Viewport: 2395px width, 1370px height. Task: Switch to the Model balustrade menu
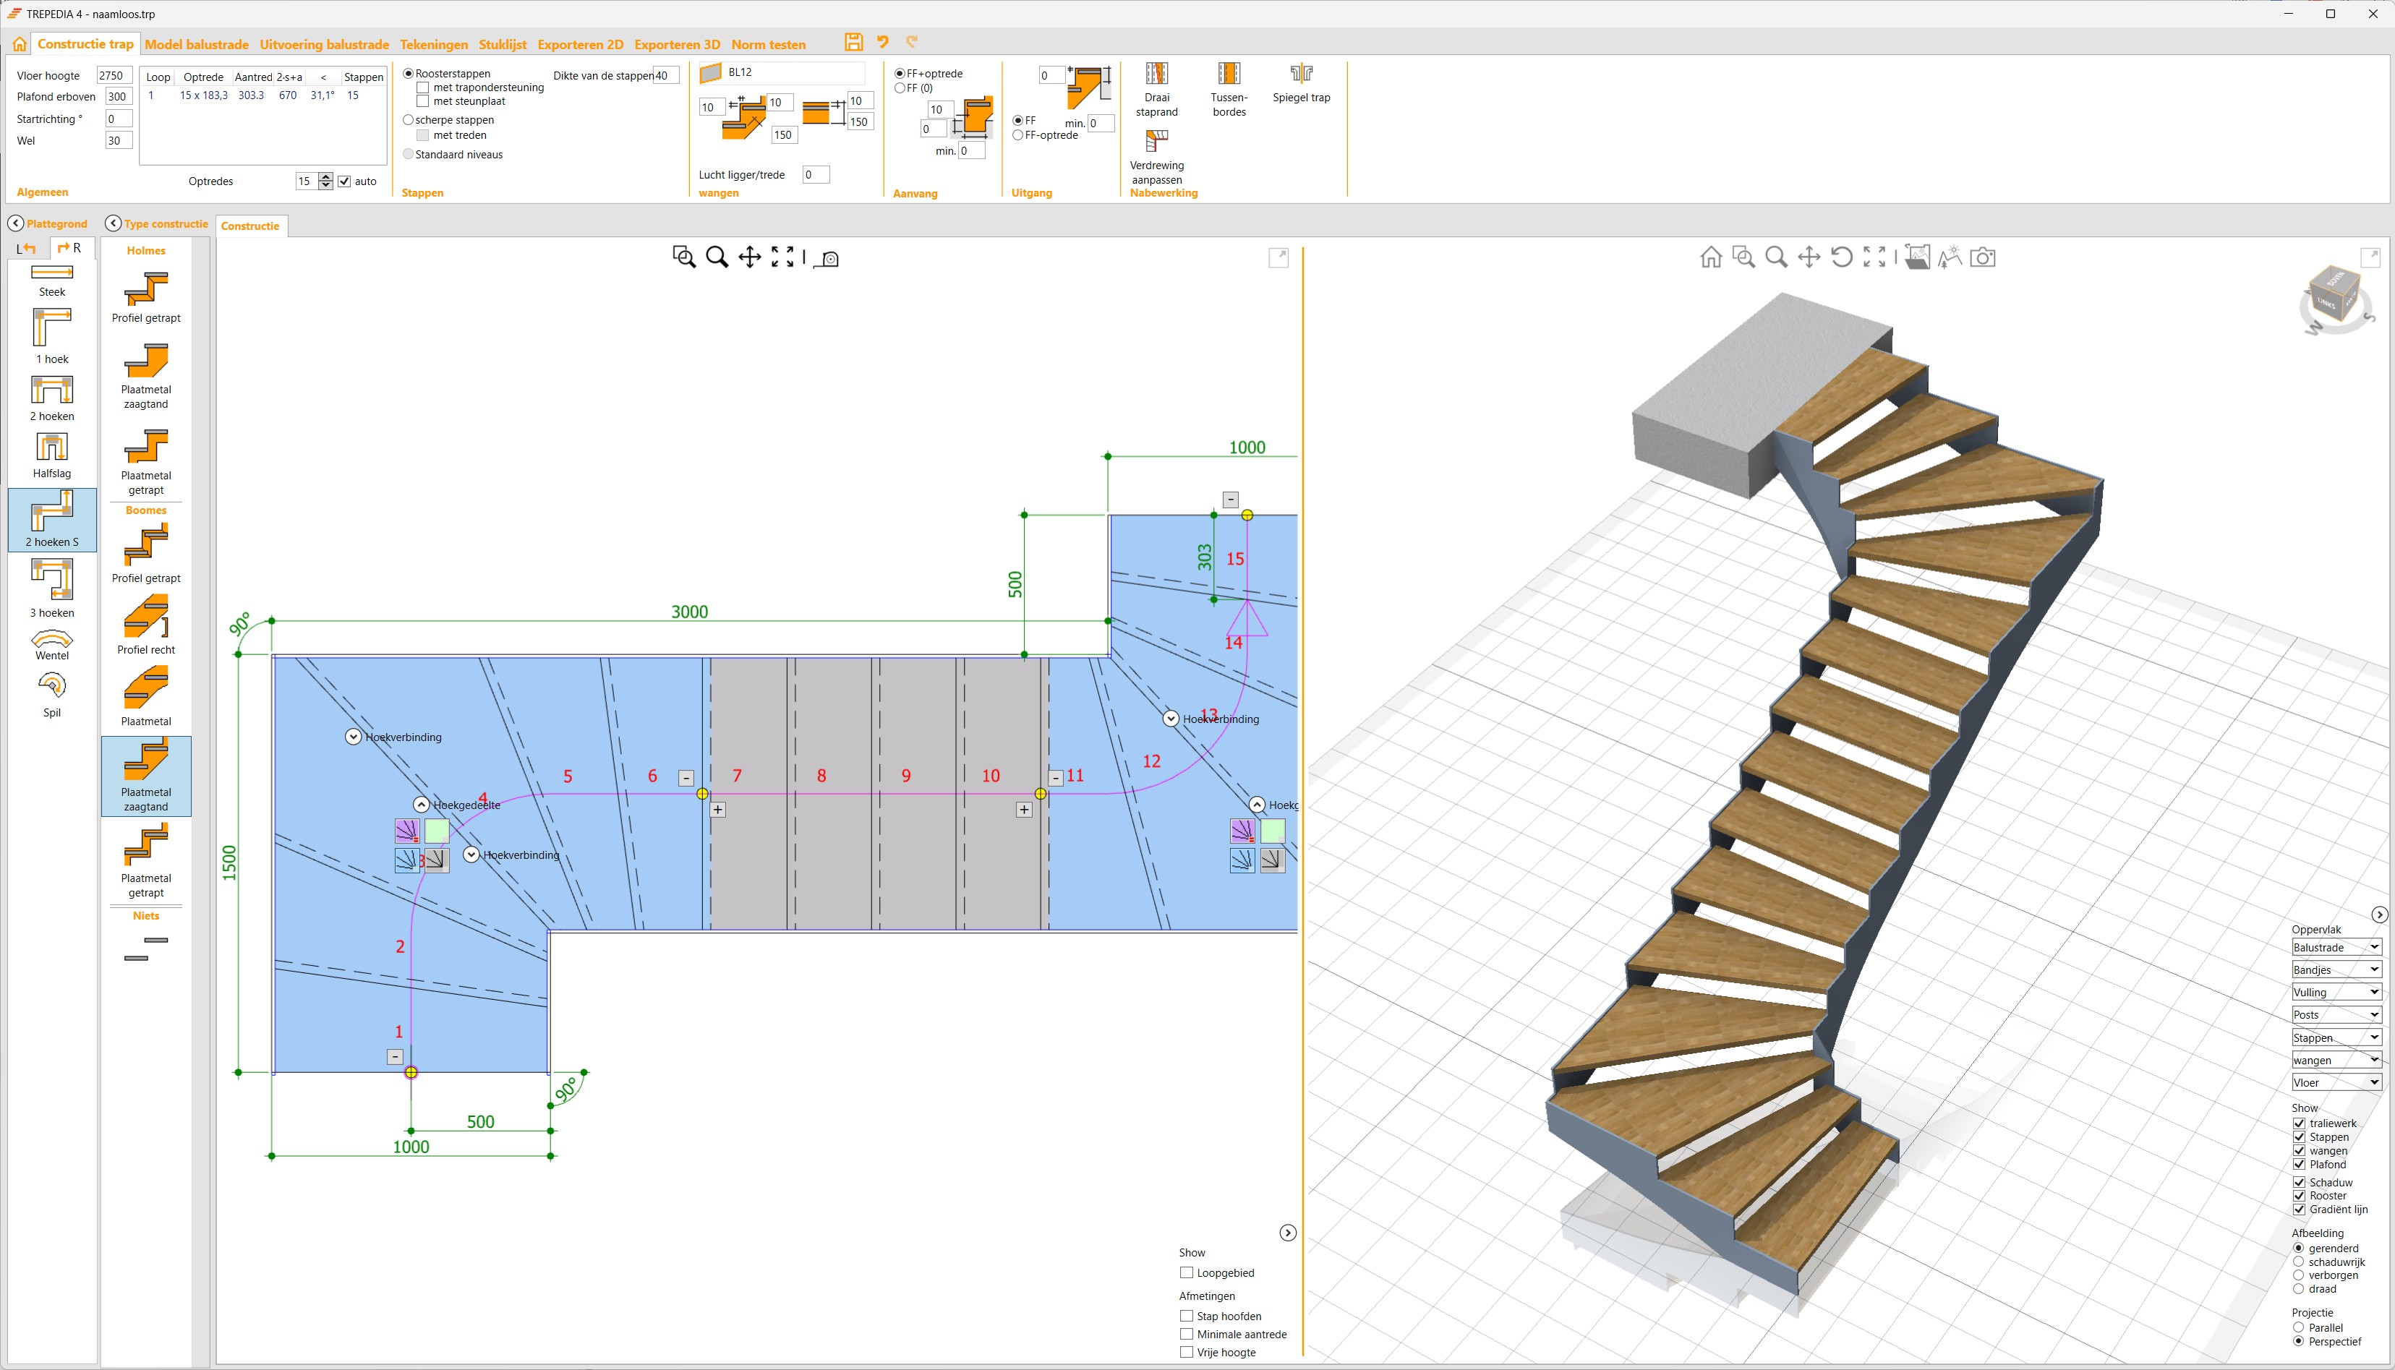pyautogui.click(x=197, y=43)
